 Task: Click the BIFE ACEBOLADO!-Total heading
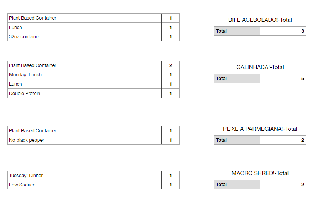click(x=260, y=20)
